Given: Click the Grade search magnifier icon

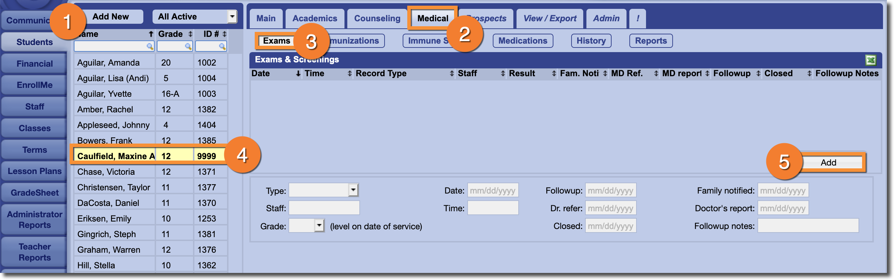Looking at the screenshot, I should 188,46.
